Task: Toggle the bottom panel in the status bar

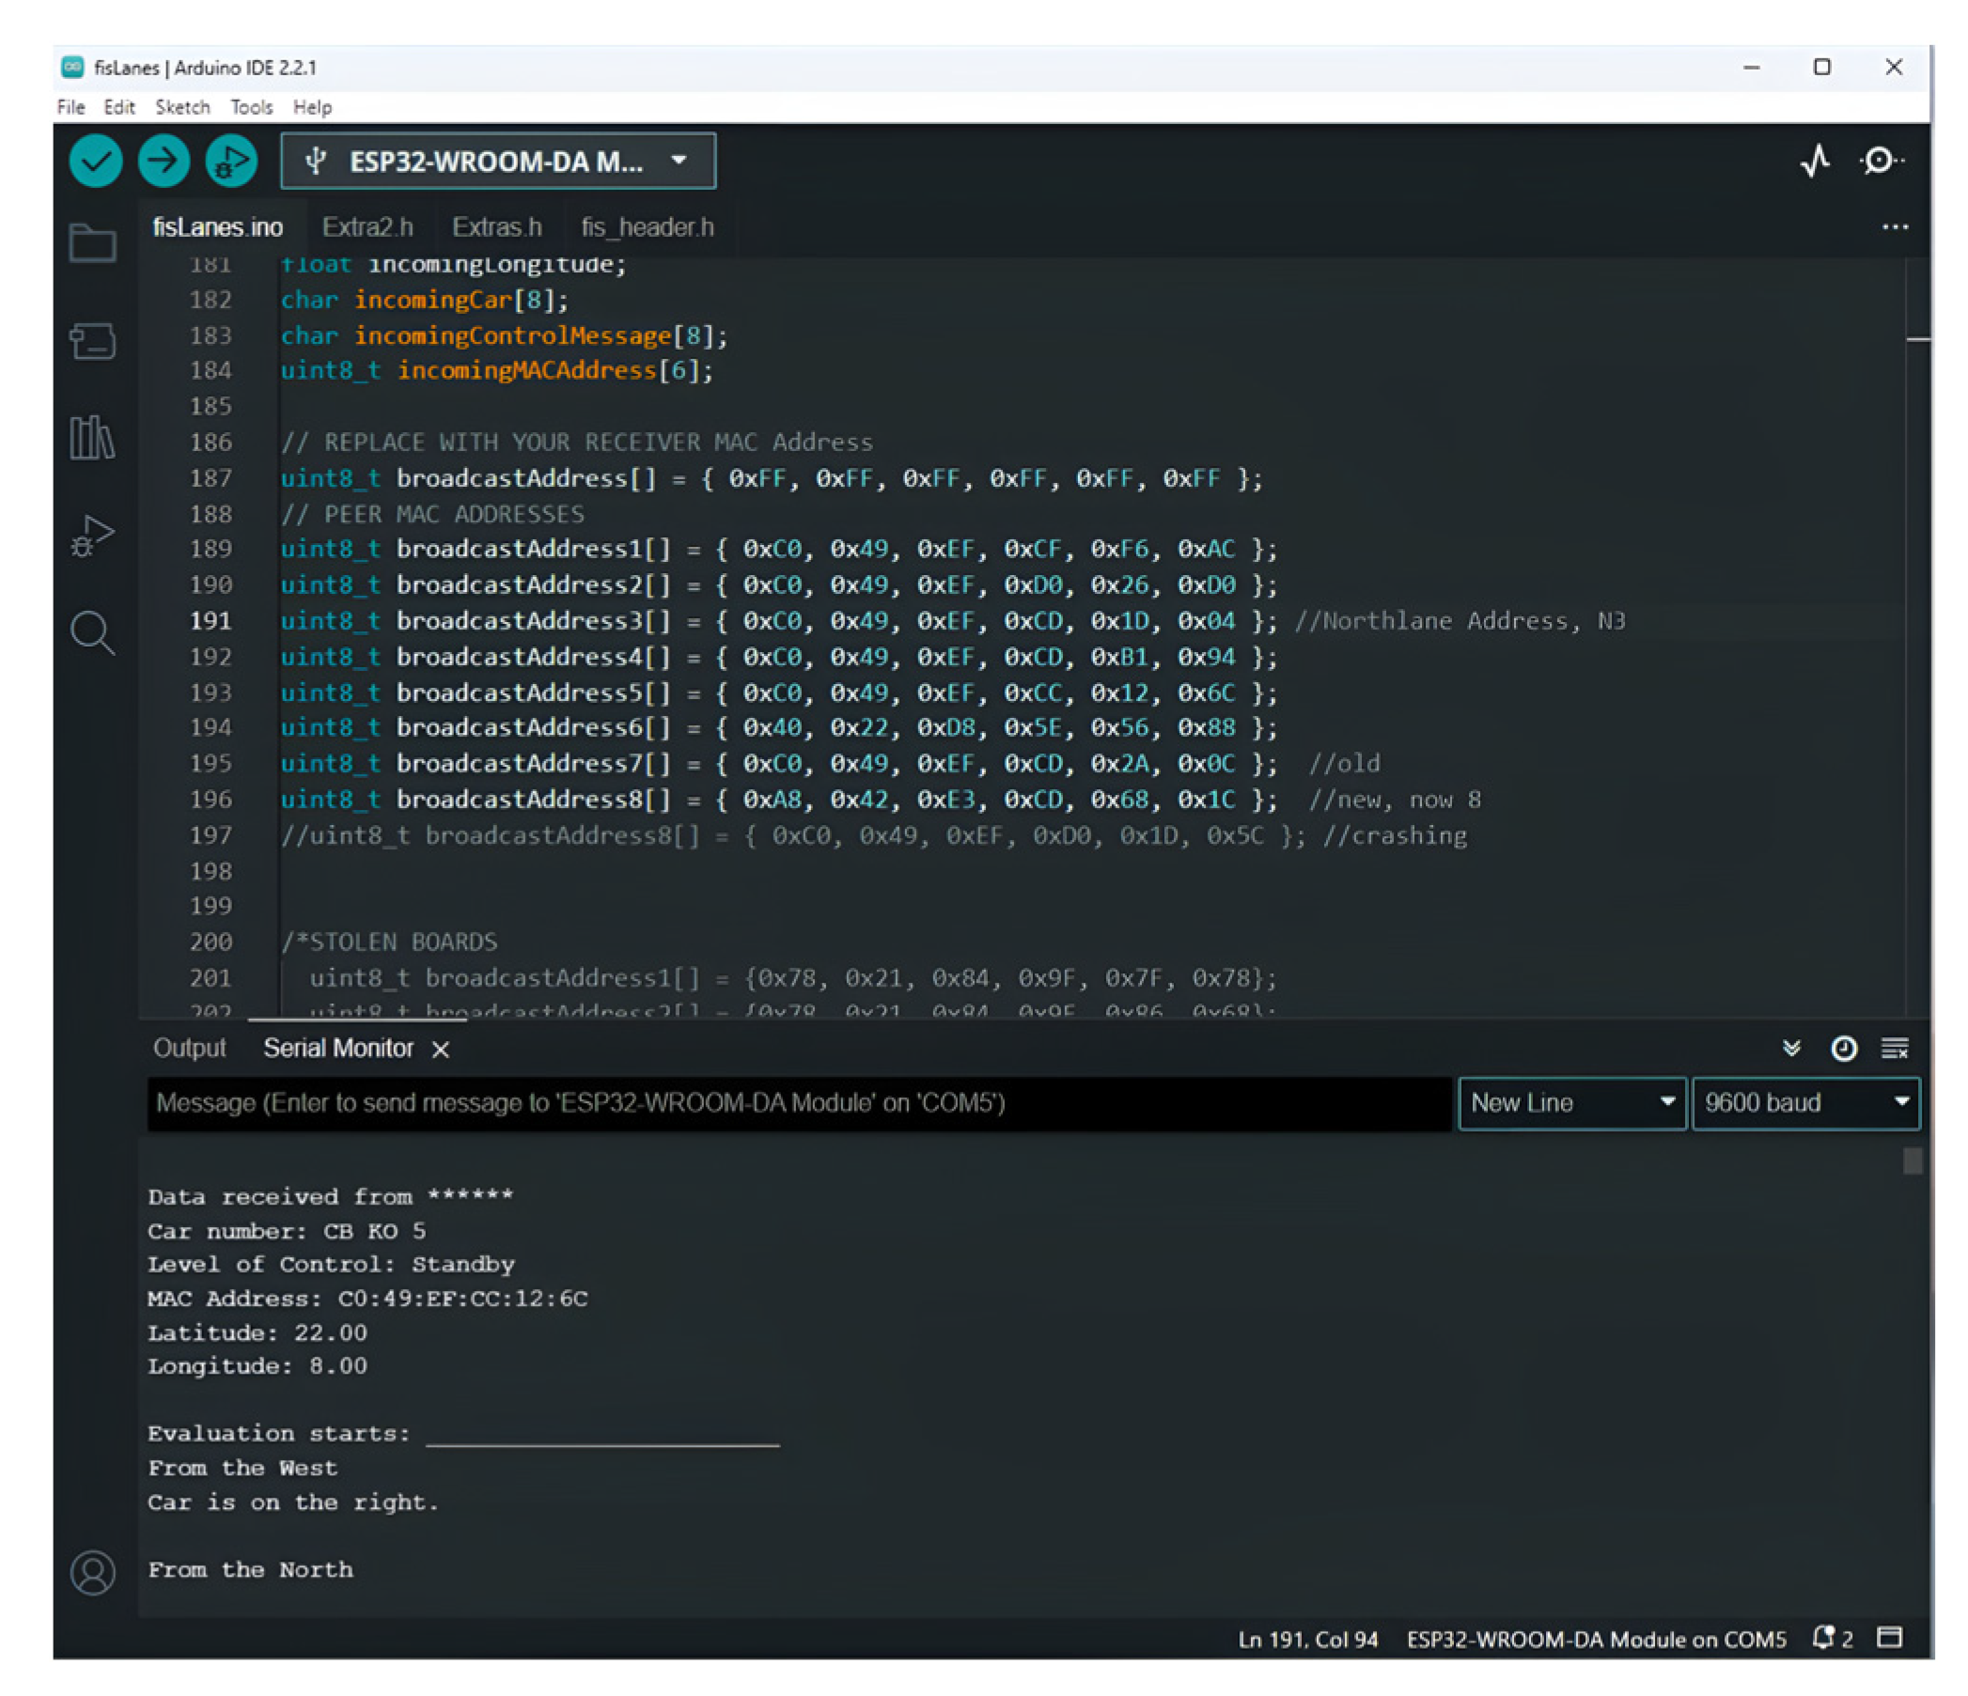Action: (x=1889, y=1637)
